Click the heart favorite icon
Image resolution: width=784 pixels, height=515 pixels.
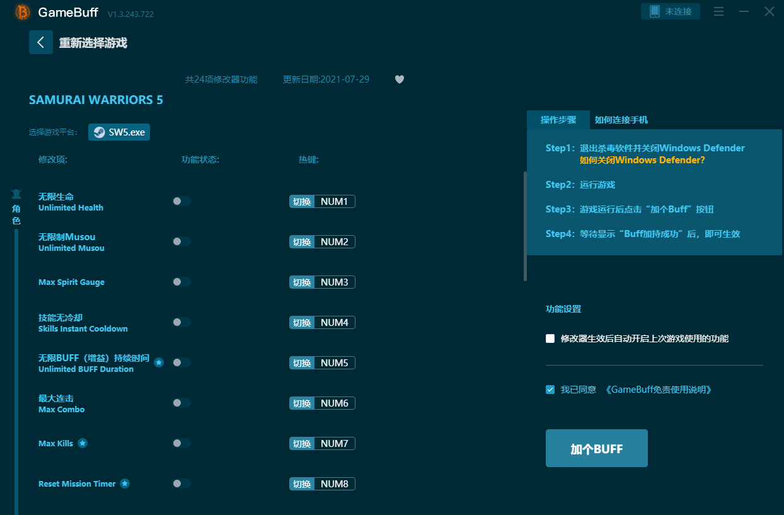400,79
